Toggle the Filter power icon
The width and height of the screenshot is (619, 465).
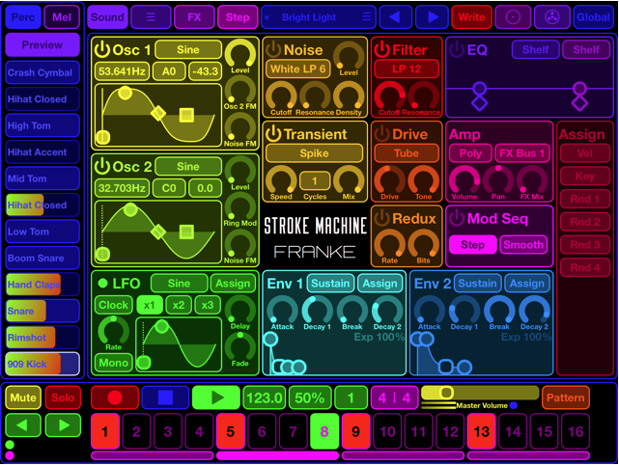tap(382, 50)
